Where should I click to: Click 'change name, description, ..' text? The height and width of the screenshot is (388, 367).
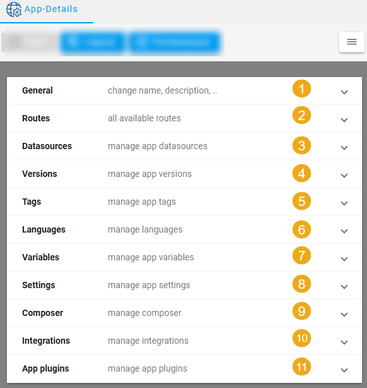coord(163,90)
